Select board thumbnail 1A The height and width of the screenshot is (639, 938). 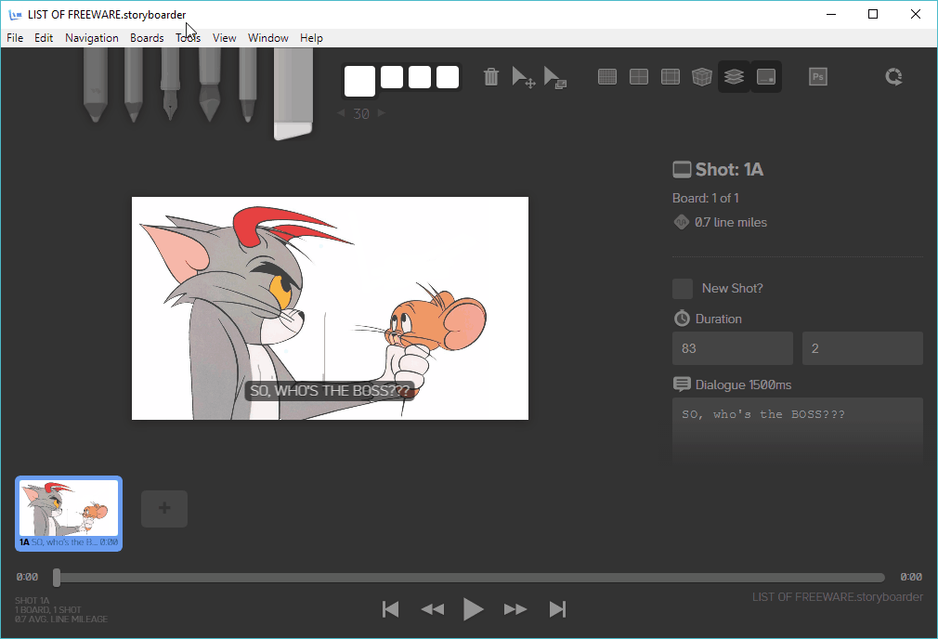pyautogui.click(x=69, y=514)
